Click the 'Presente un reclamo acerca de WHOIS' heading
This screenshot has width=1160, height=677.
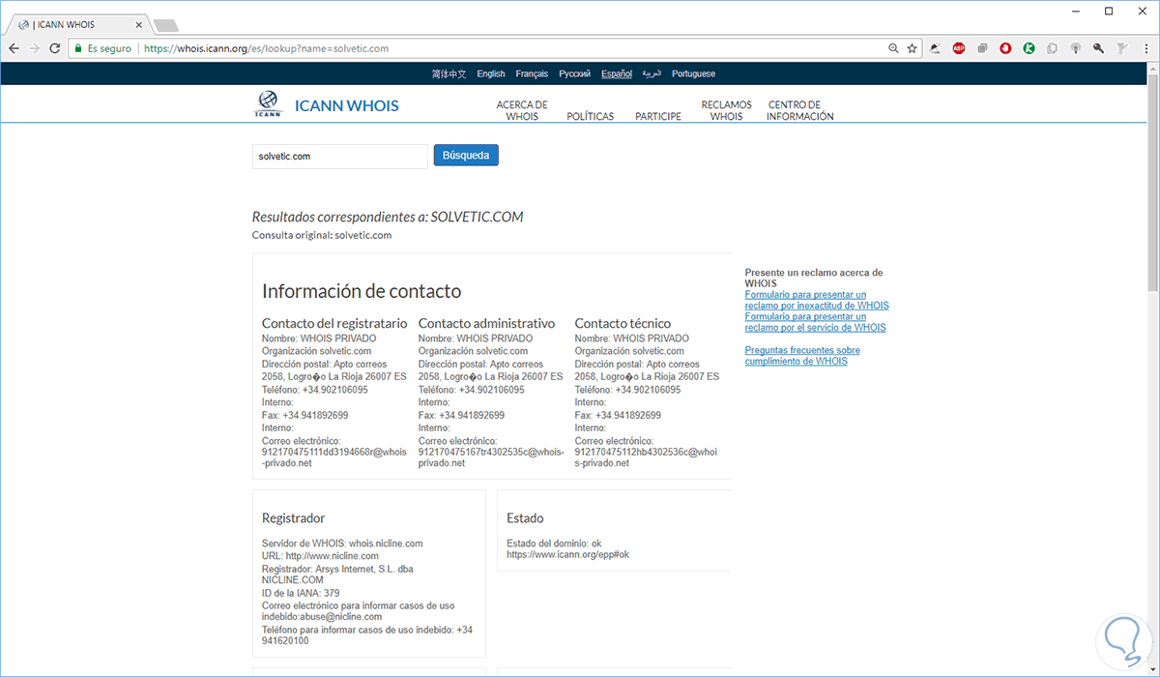[814, 279]
